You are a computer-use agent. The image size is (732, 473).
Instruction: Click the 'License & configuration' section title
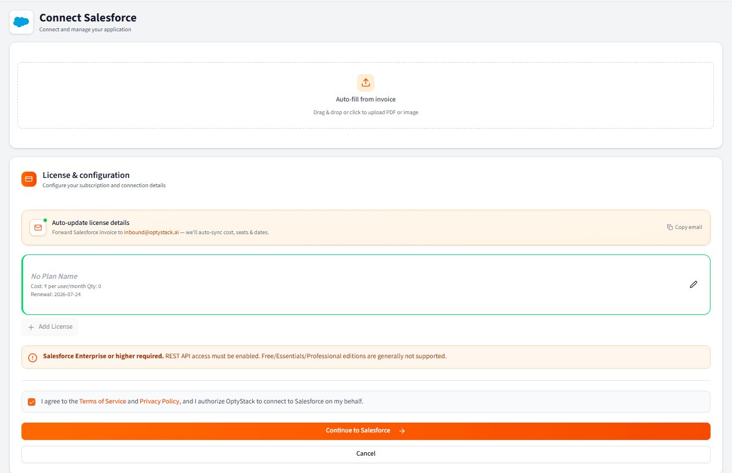point(86,175)
